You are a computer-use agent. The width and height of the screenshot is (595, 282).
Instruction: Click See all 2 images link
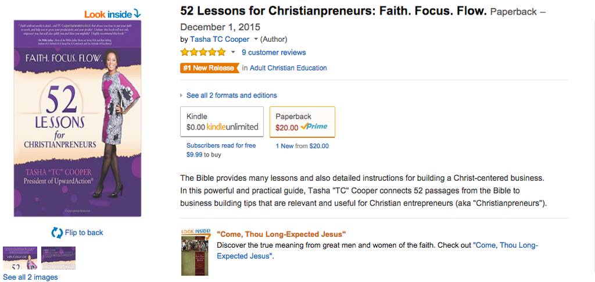30,277
